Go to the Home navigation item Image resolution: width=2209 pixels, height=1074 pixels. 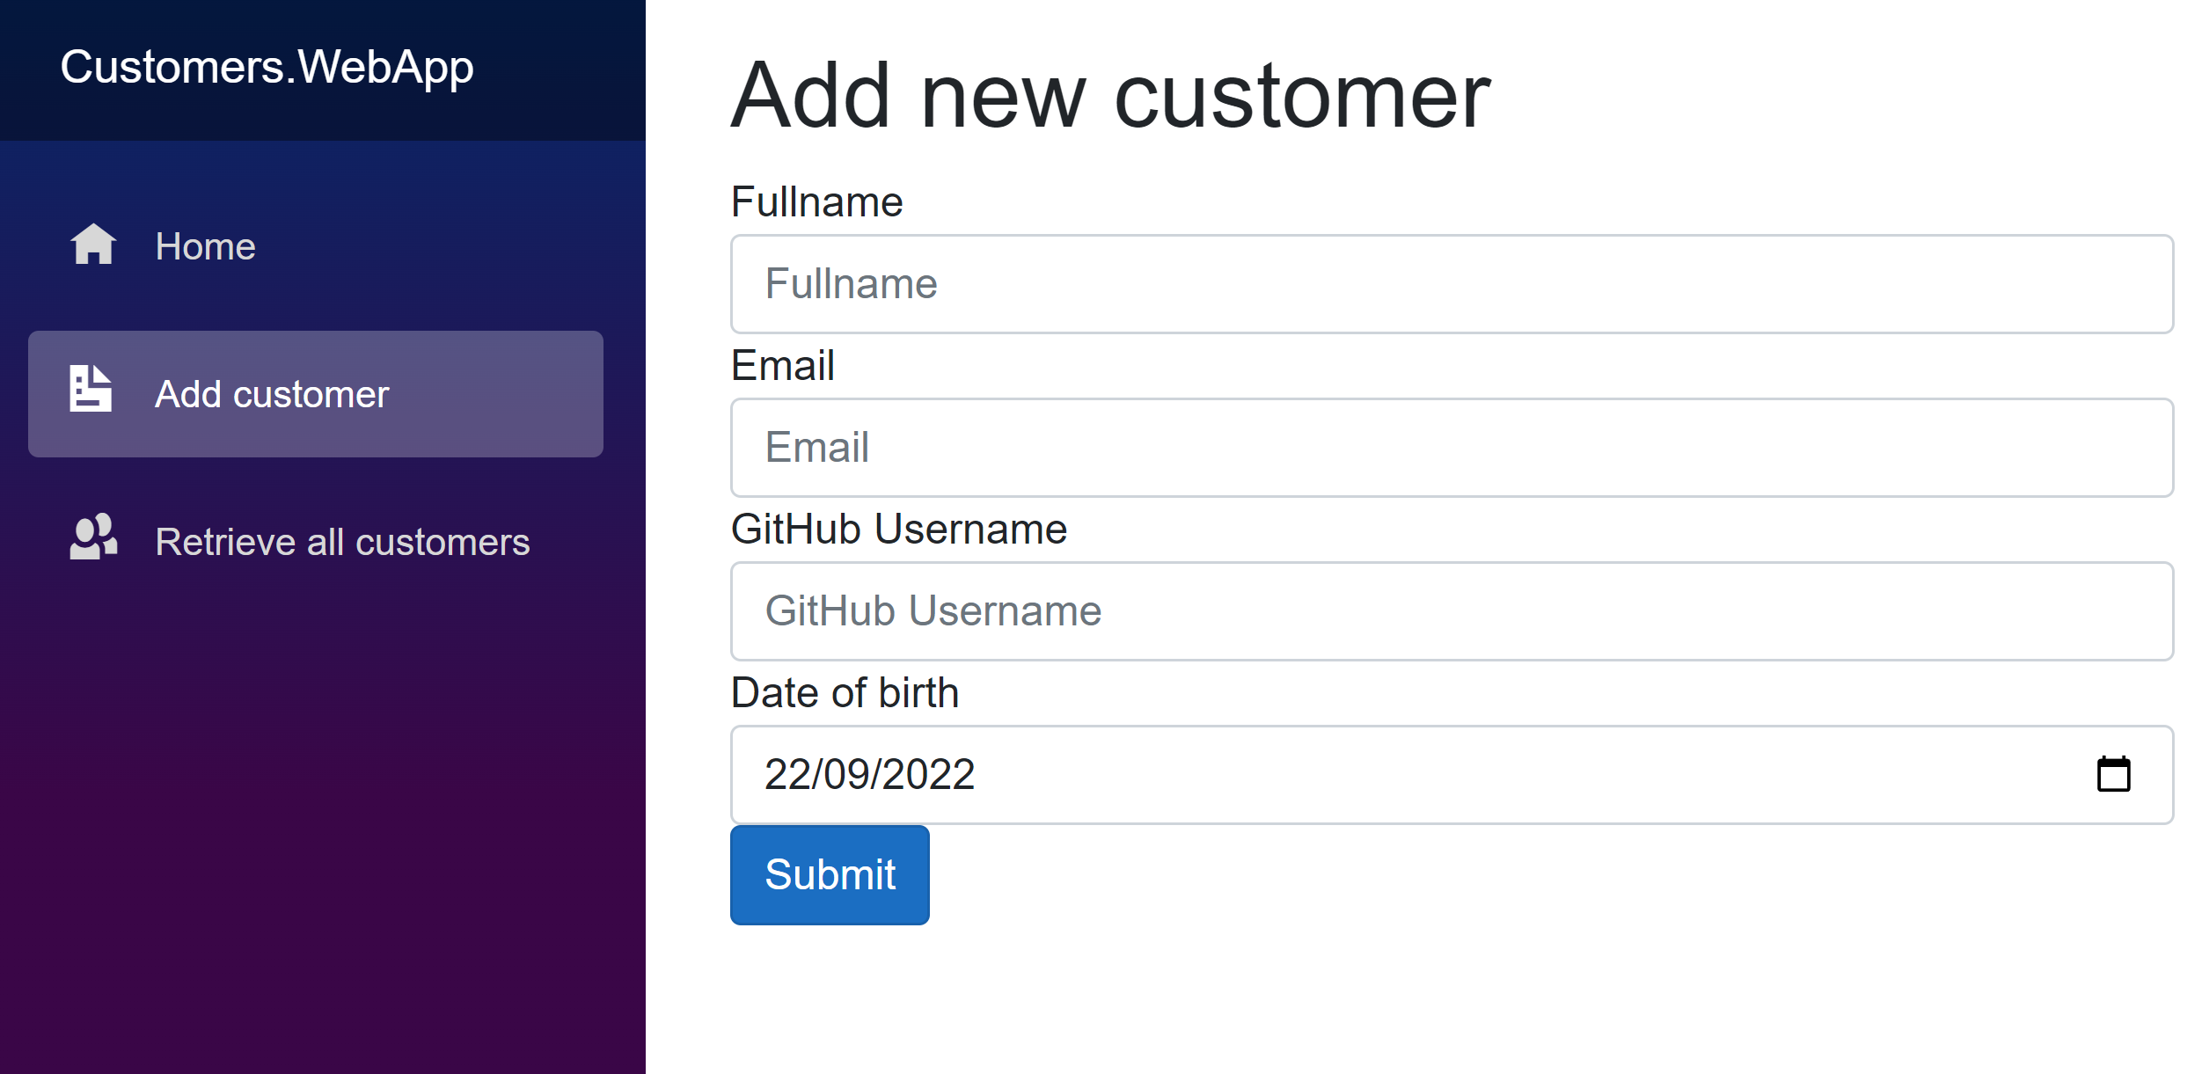(x=205, y=246)
